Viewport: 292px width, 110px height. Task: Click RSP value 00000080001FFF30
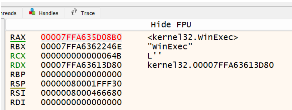[x=81, y=84]
